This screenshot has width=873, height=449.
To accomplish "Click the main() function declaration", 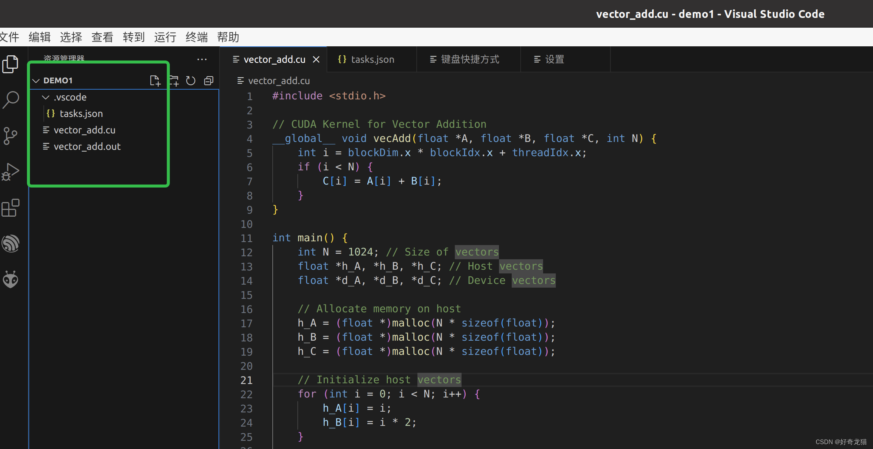I will point(310,238).
